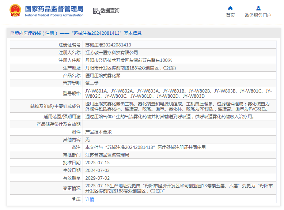The height and width of the screenshot is (210, 284).
Task: Select production address 丹阳市开发区振前南路188号众创园区
Action: 130,68
